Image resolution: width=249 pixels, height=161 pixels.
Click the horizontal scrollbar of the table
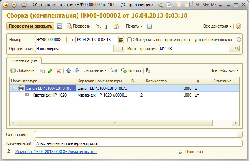pyautogui.click(x=115, y=123)
